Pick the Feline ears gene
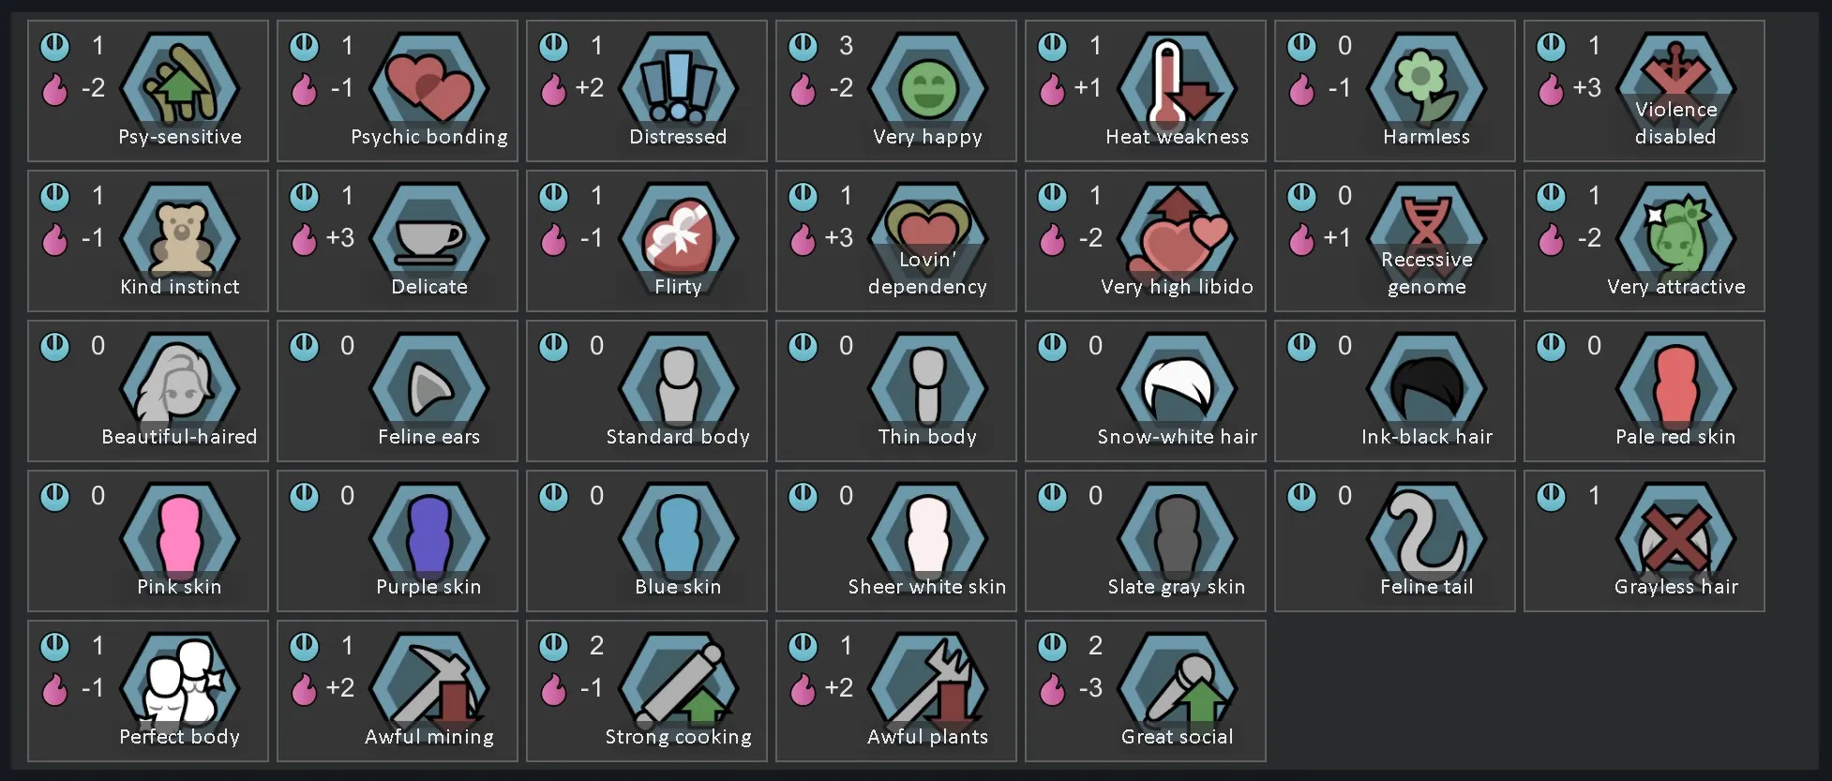1832x781 pixels. 429,386
